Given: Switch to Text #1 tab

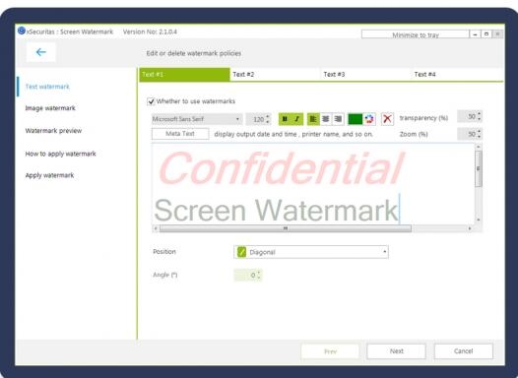Looking at the screenshot, I should pyautogui.click(x=185, y=74).
